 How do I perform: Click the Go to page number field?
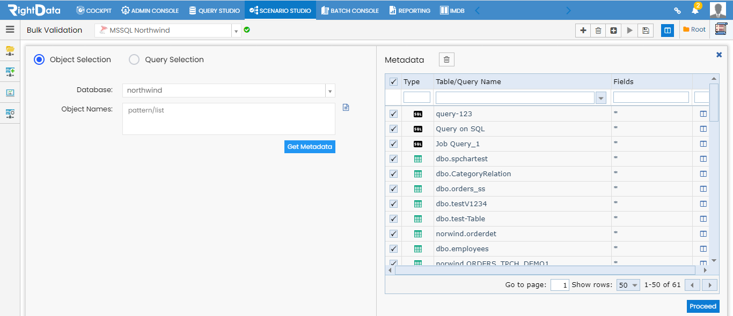(560, 285)
